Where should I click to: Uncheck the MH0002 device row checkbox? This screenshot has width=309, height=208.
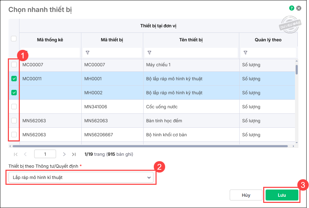click(x=14, y=93)
